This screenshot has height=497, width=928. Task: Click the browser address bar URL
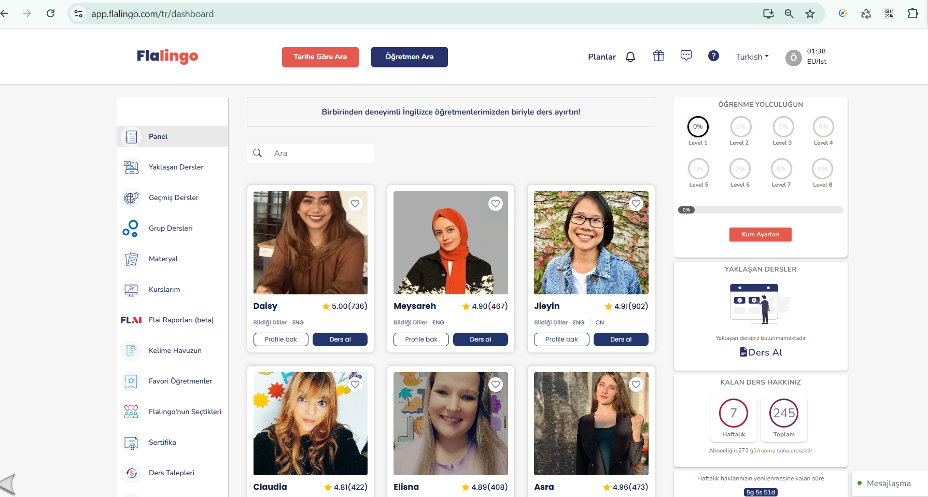pyautogui.click(x=152, y=14)
